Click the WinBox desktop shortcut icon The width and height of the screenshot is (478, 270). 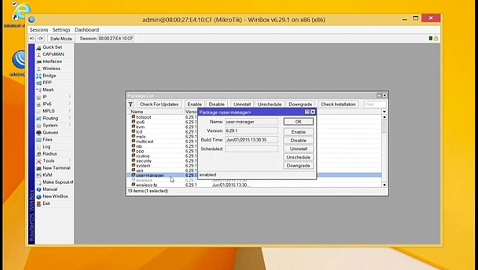point(20,60)
